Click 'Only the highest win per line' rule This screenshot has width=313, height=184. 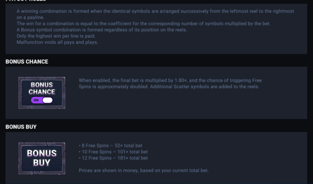click(x=56, y=36)
